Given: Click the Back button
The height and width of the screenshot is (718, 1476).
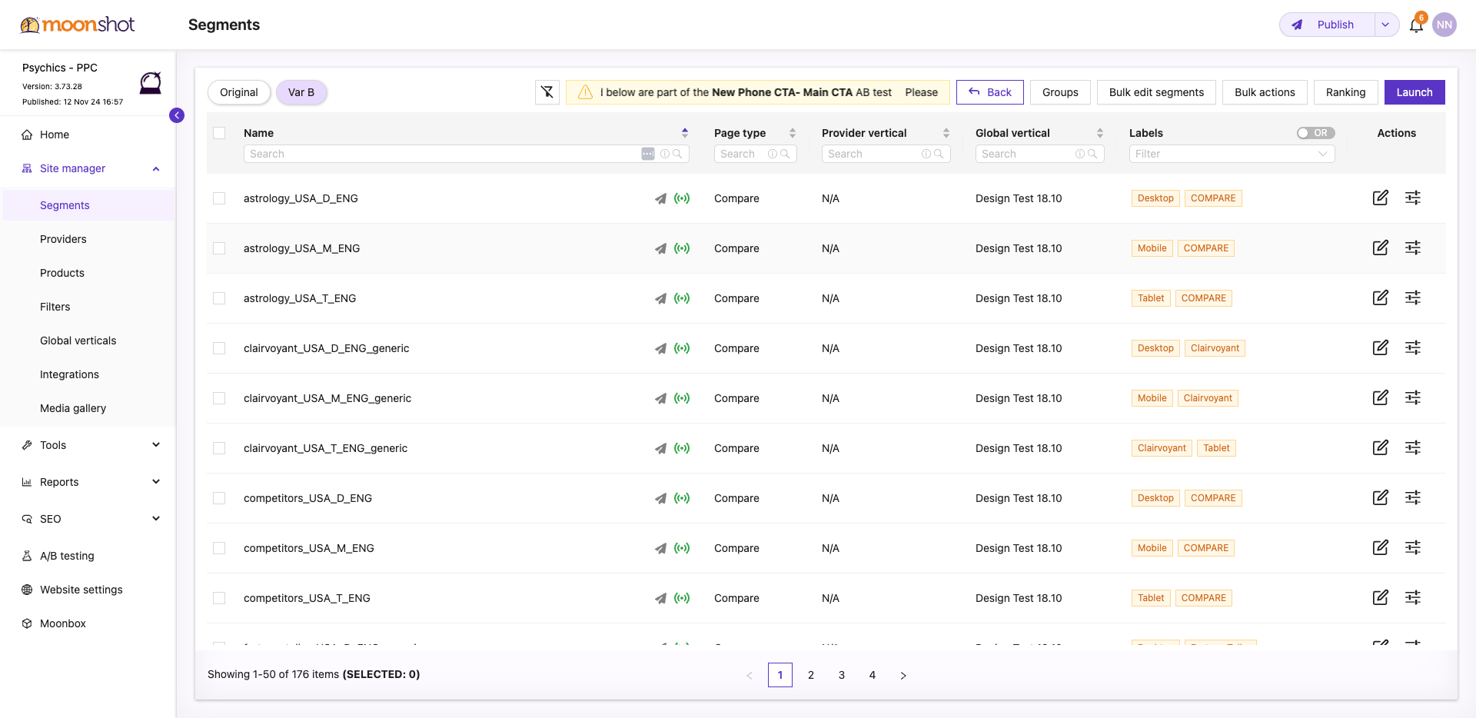Looking at the screenshot, I should pyautogui.click(x=990, y=92).
